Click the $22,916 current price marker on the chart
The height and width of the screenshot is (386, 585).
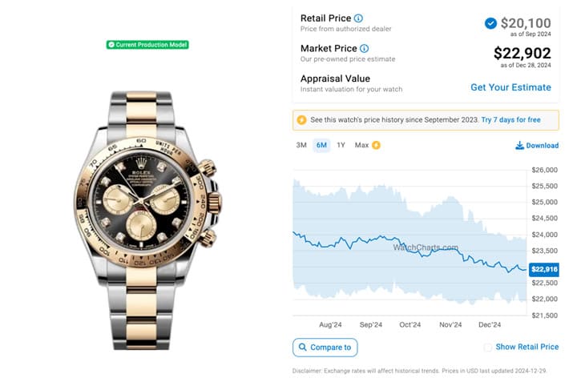(543, 270)
